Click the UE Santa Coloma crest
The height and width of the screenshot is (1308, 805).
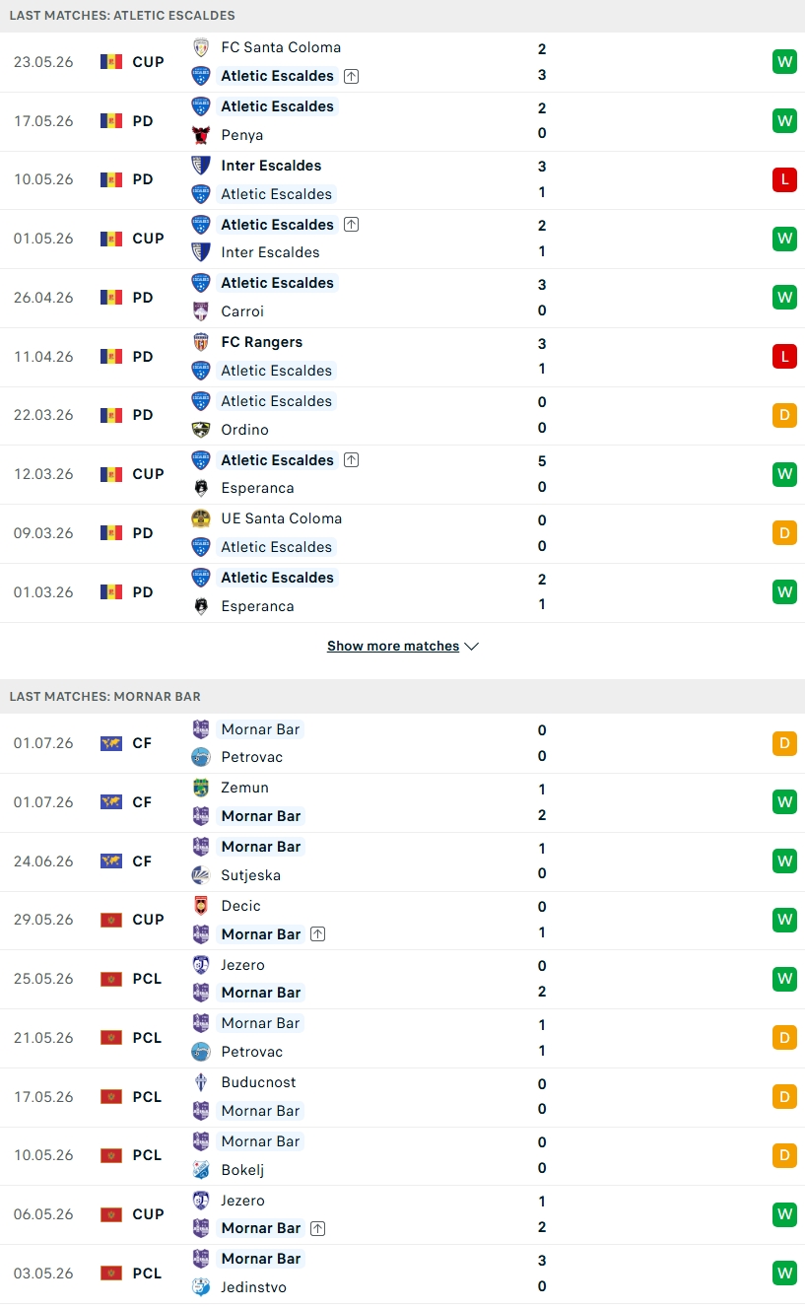[x=201, y=518]
